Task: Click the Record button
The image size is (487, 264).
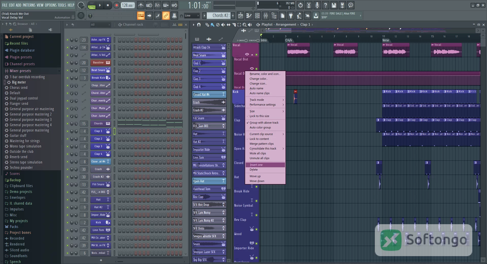Action: click(116, 5)
